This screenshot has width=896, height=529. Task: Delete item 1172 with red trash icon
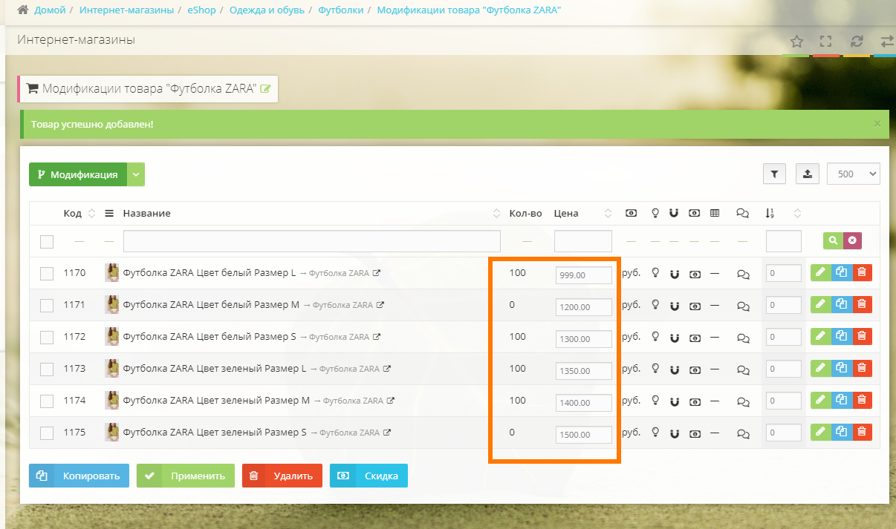(862, 336)
